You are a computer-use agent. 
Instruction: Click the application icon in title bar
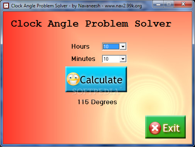6,6
